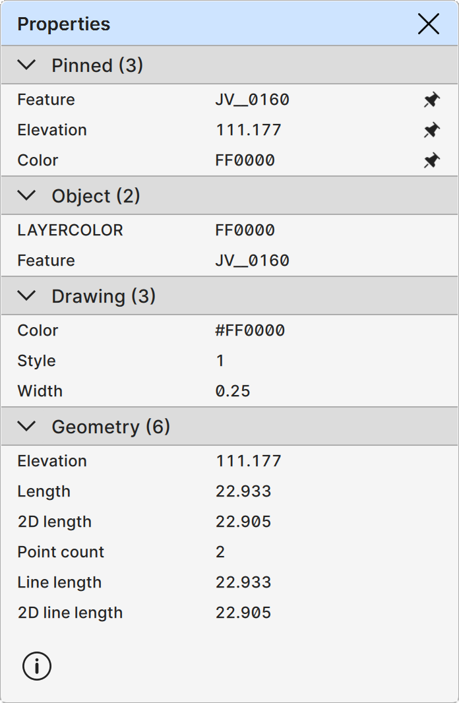
Task: Select the LAYERCOLOR property row
Action: pos(70,230)
